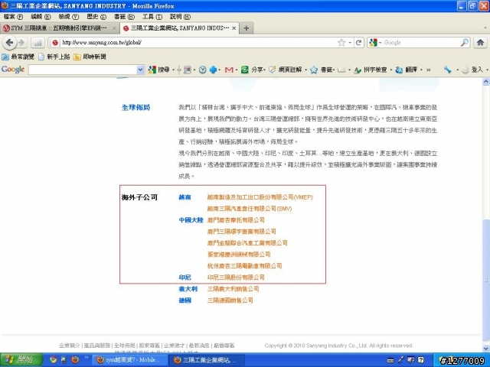
Task: Click the 即時新聞 feed bookmark
Action: click(90, 57)
